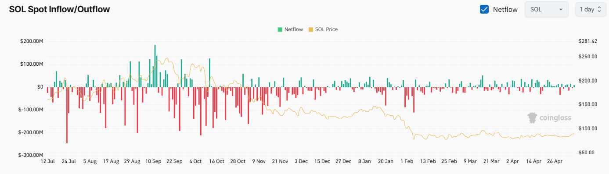Image resolution: width=609 pixels, height=174 pixels.
Task: Toggle the Netflow legend series
Action: [x=290, y=29]
